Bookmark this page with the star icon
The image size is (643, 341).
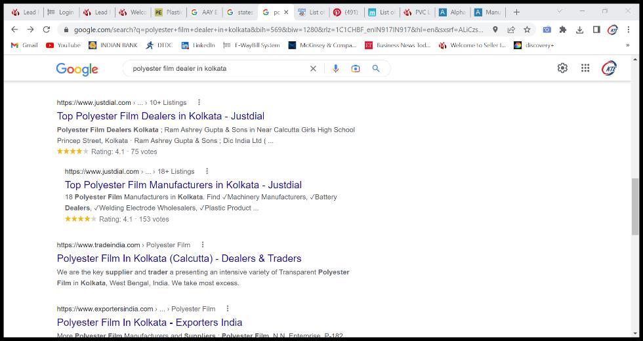(x=527, y=30)
